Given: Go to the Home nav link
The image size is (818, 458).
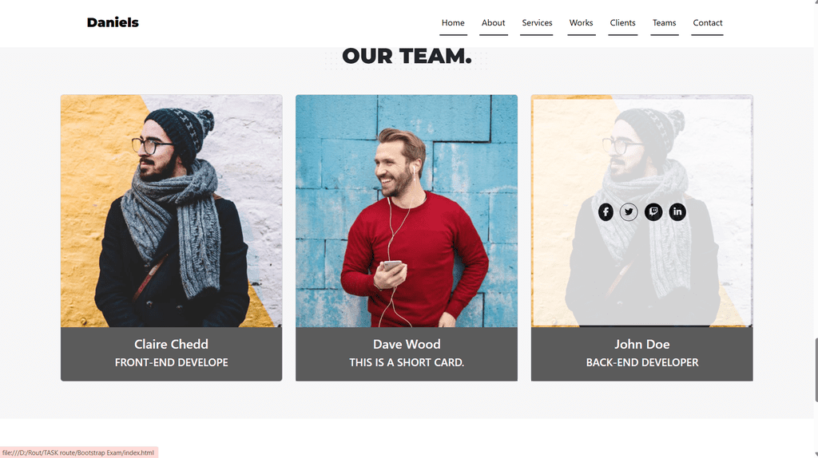Looking at the screenshot, I should tap(453, 23).
